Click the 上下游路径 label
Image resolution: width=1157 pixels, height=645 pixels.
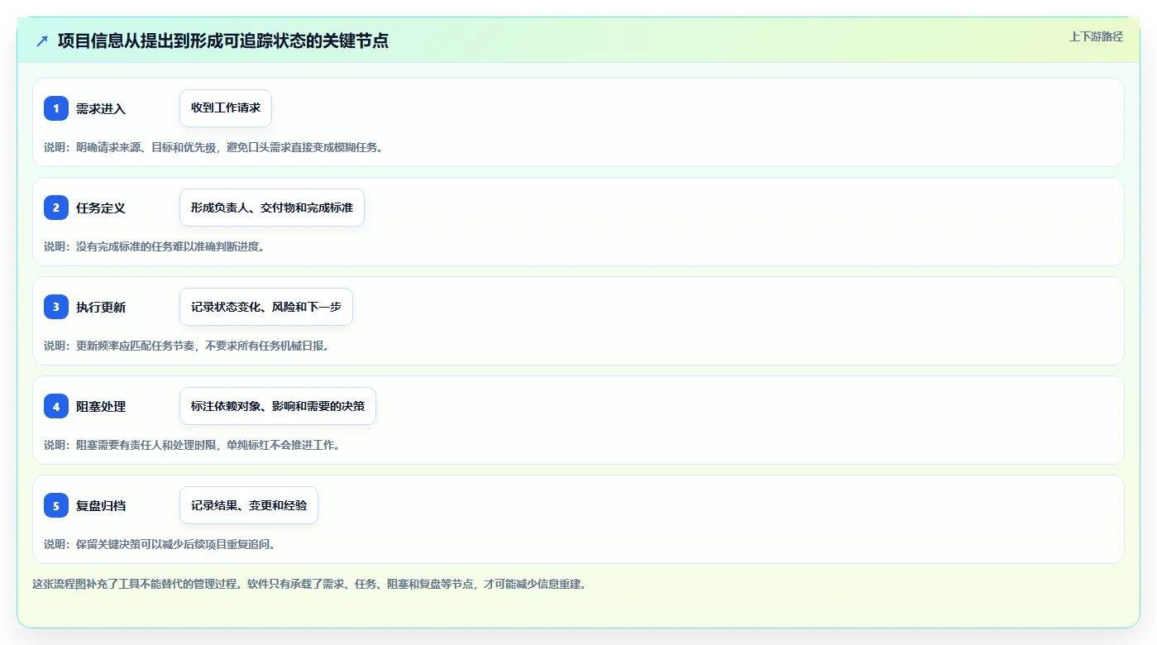pyautogui.click(x=1096, y=36)
